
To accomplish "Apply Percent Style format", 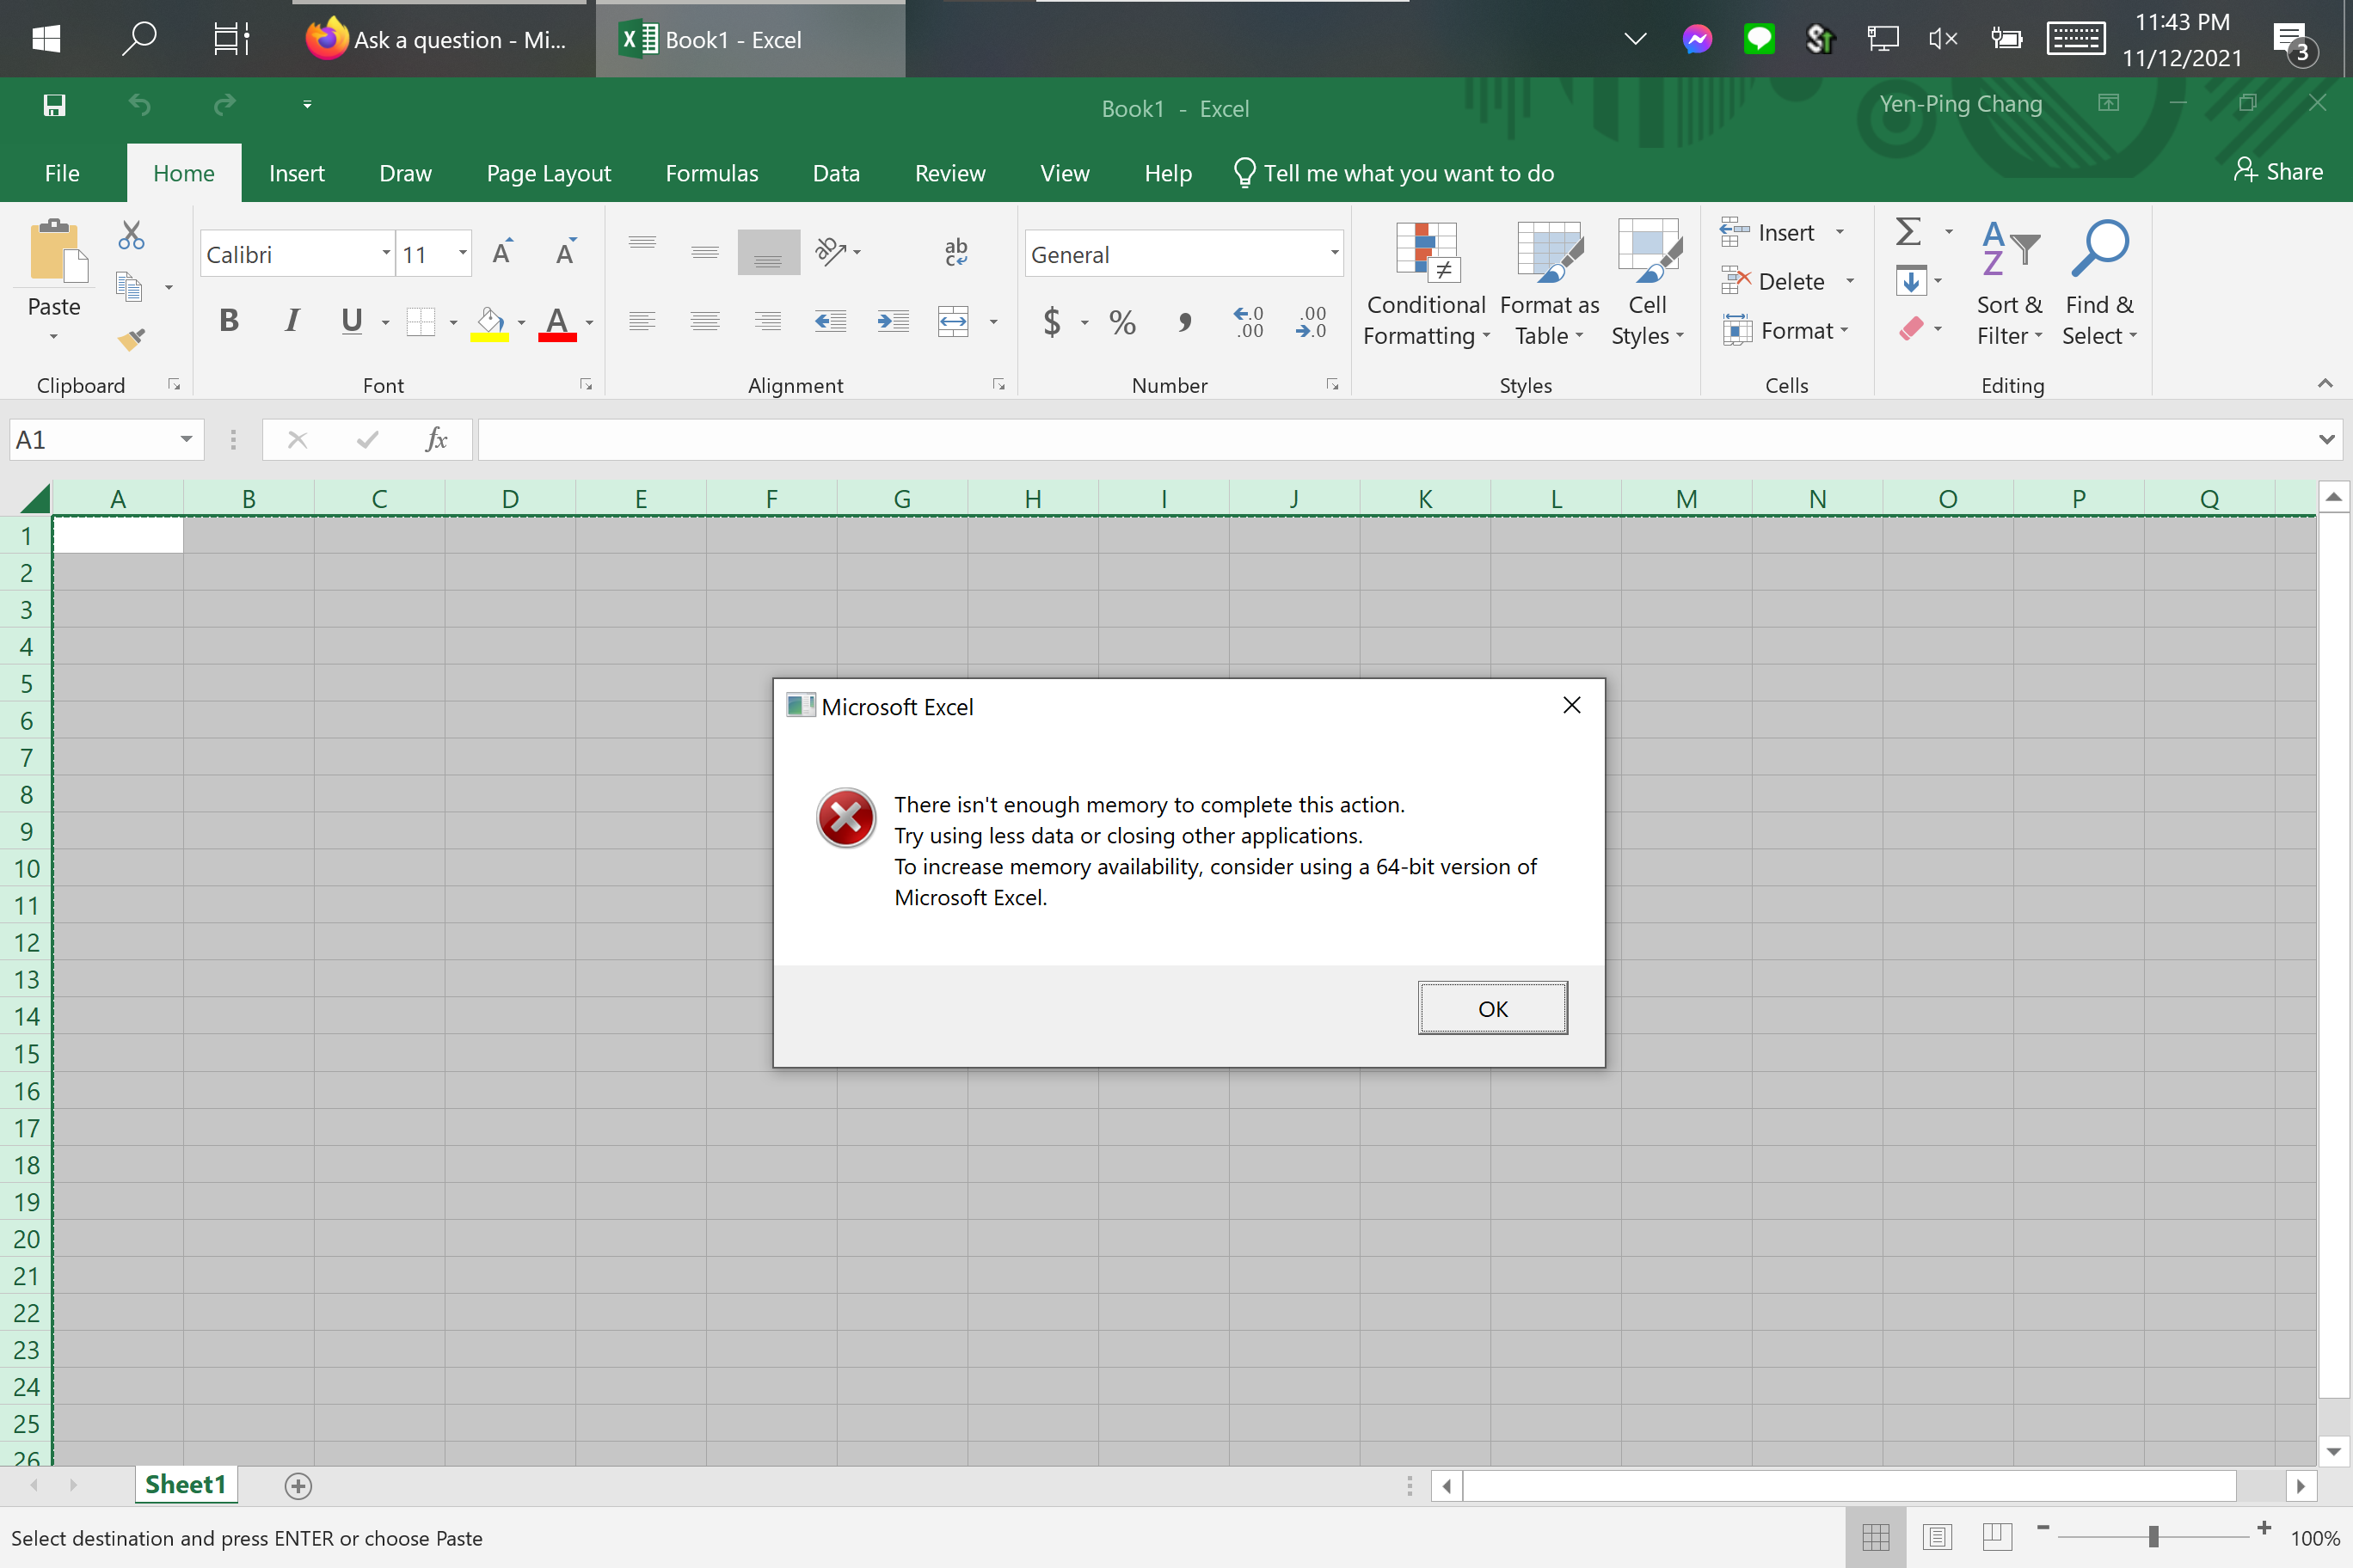I will click(1122, 322).
